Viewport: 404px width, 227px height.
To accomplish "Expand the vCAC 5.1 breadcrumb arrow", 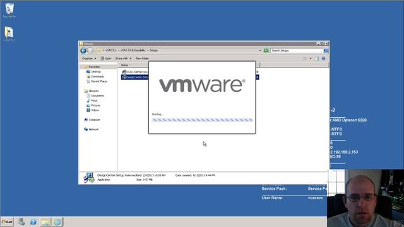I will click(x=119, y=50).
